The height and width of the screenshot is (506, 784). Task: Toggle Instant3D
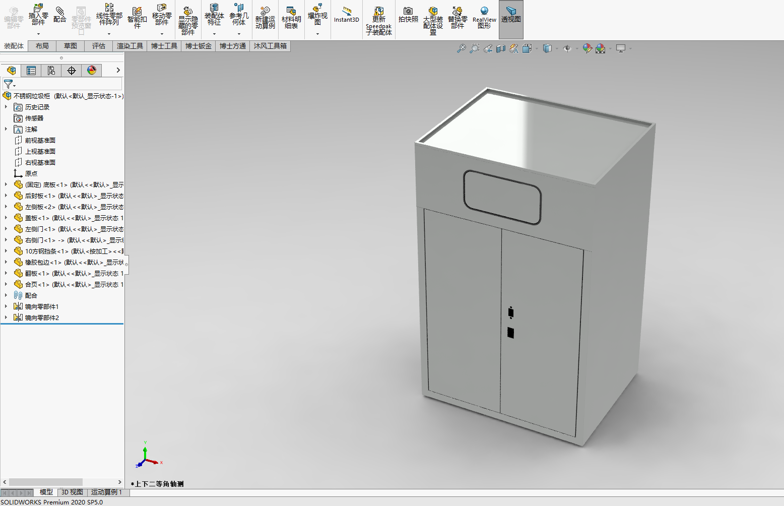[347, 15]
